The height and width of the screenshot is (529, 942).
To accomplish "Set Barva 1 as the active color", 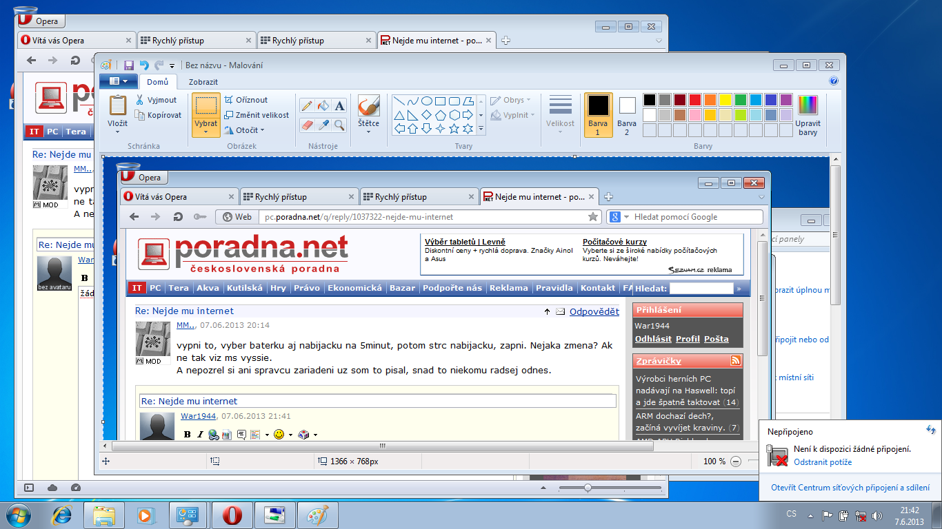I will click(x=598, y=114).
